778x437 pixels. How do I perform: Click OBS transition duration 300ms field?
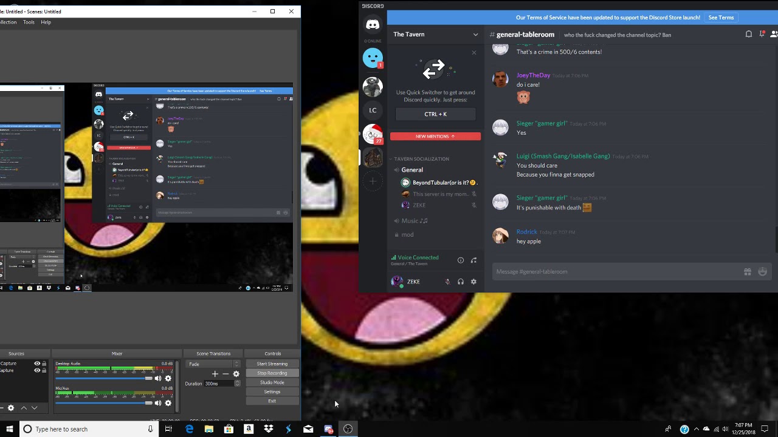coord(218,384)
